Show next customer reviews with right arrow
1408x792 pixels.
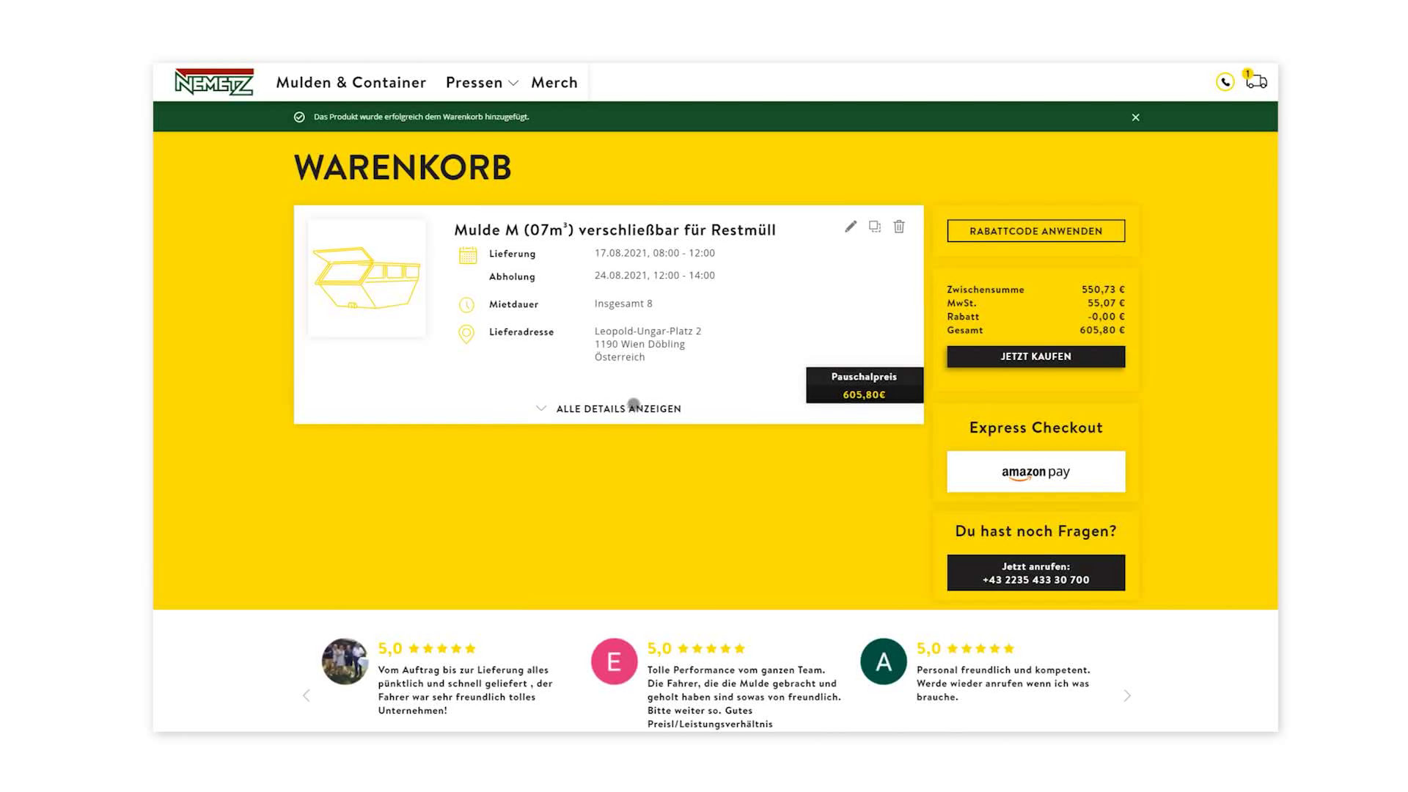1127,695
